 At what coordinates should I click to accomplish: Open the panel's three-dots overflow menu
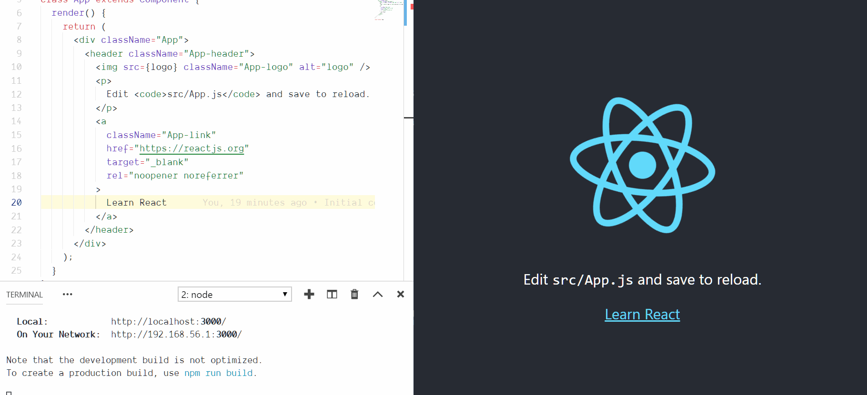[x=68, y=295]
